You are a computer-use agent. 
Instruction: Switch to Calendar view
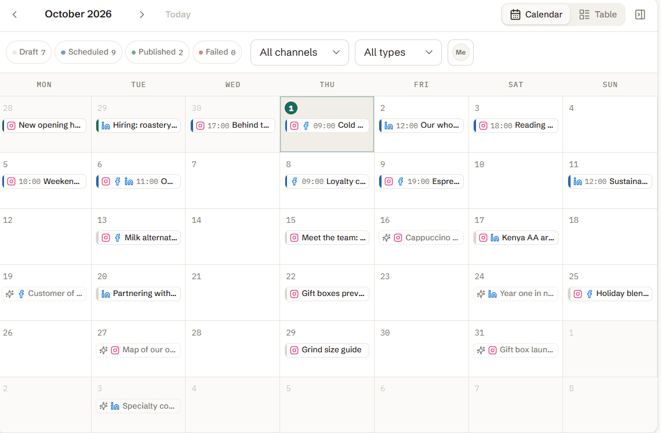536,15
